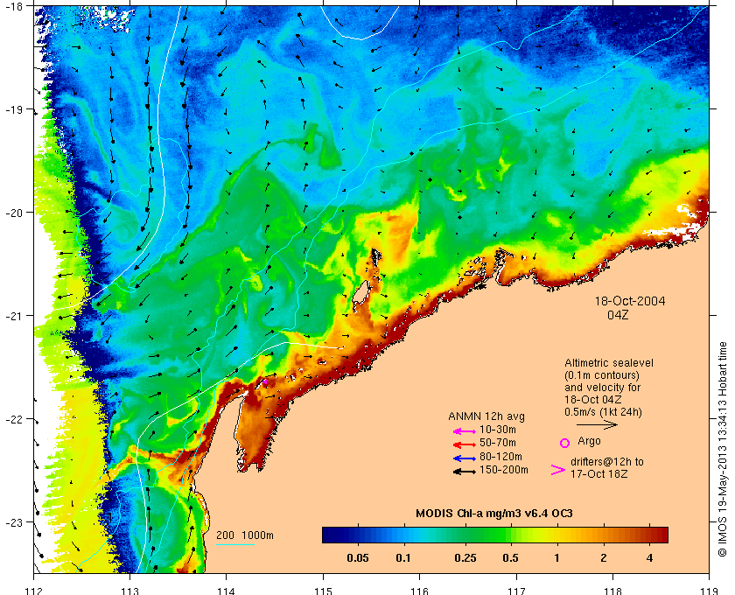Click green section of colorbar above 0.5
Image resolution: width=735 pixels, height=595 pixels.
(x=509, y=535)
